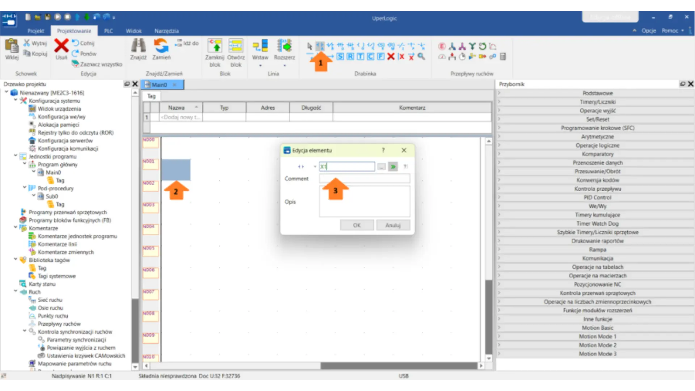This screenshot has height=391, width=695.
Task: Click the magnifier search icon in Drabinka
Action: [421, 56]
